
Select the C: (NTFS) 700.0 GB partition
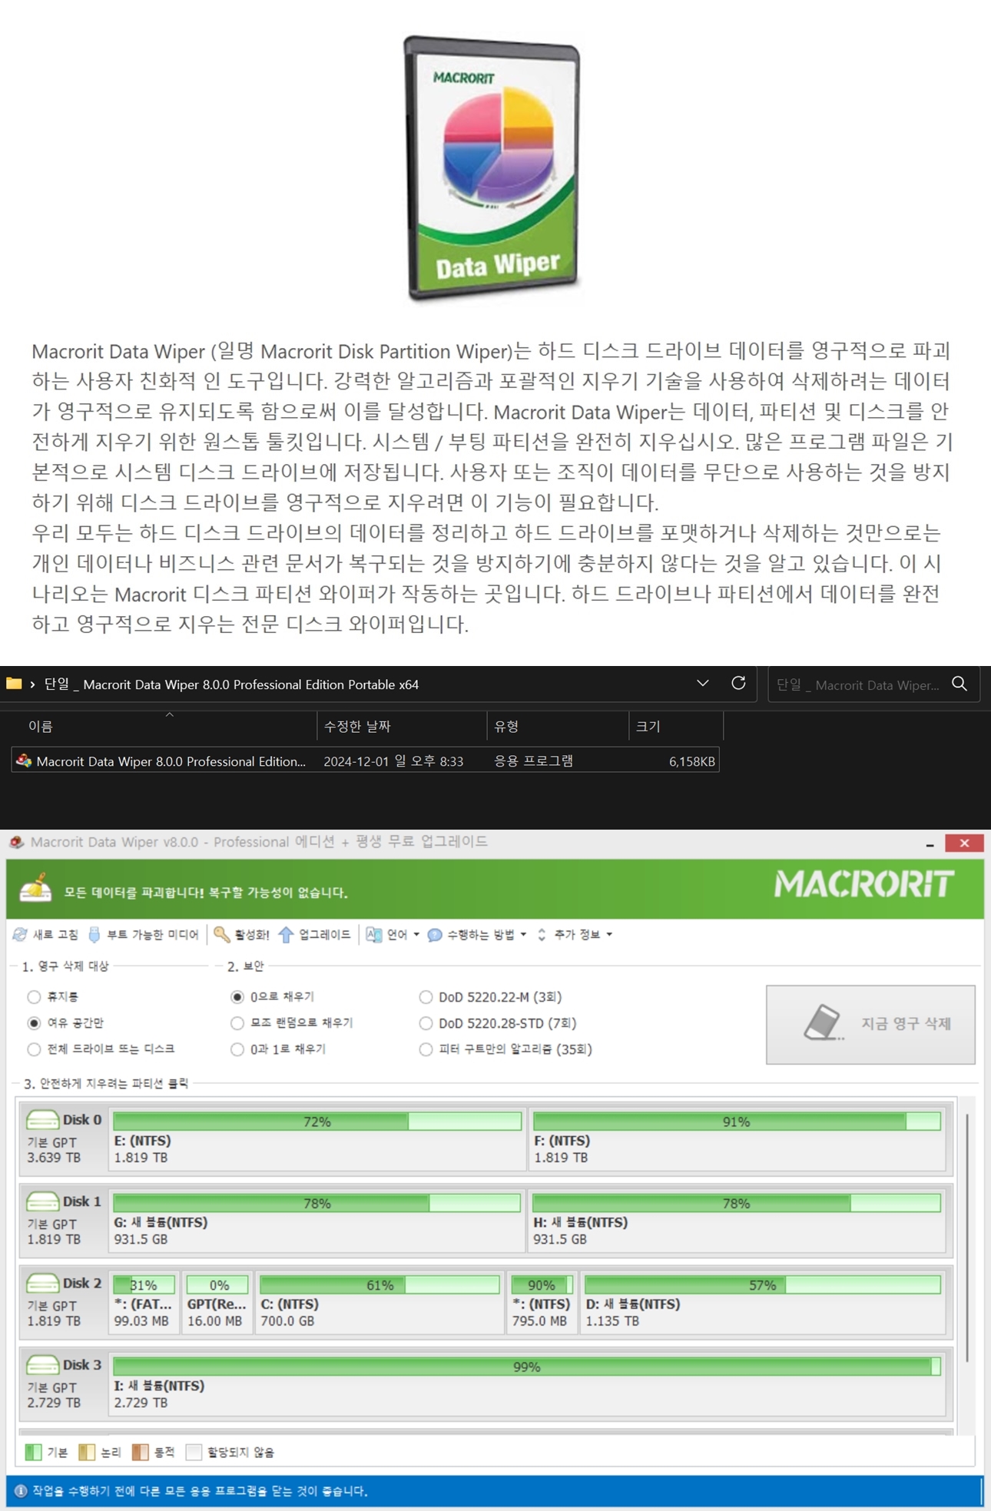(379, 1302)
